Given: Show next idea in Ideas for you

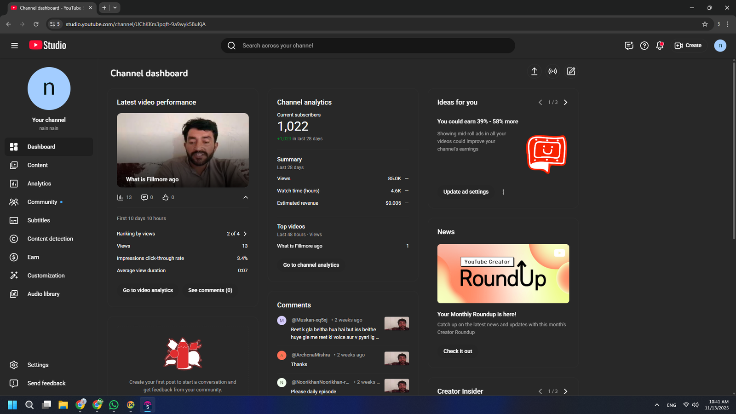Looking at the screenshot, I should [565, 103].
